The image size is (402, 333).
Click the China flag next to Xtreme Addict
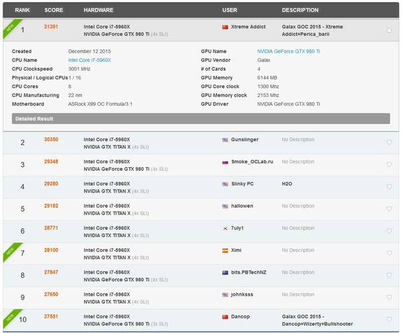click(x=225, y=27)
